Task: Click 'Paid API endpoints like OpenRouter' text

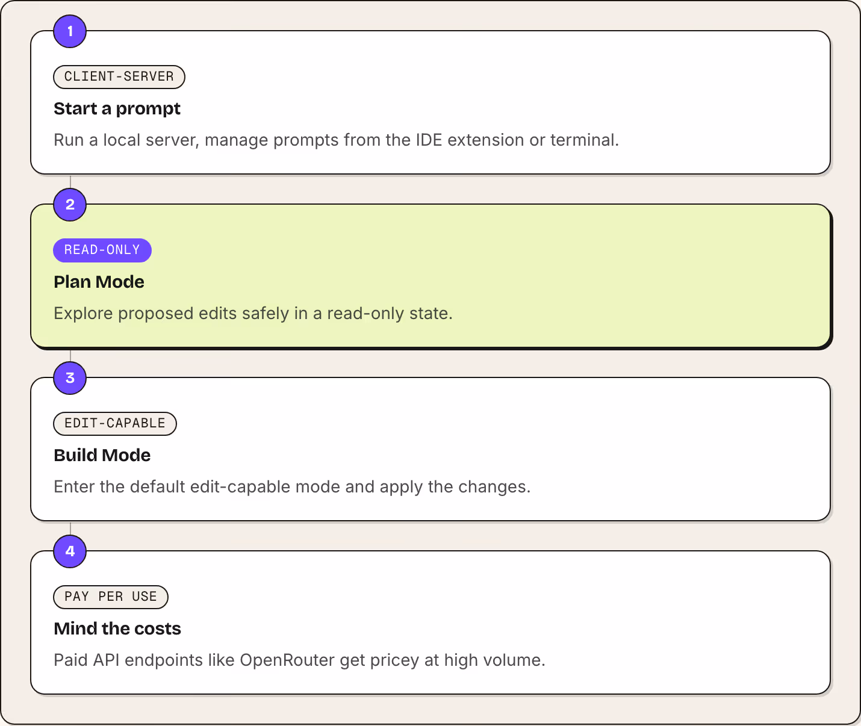Action: (x=299, y=660)
